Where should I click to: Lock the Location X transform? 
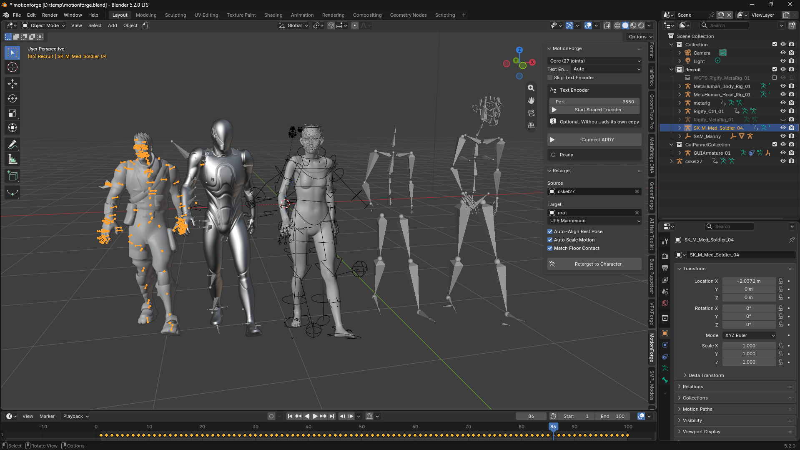tap(780, 281)
